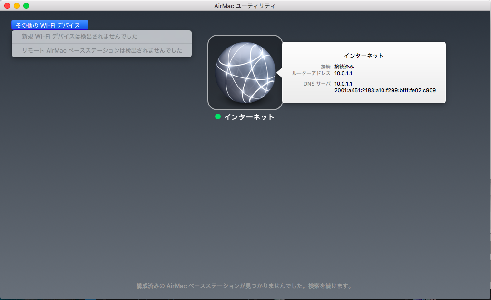Select 新規 Wi-Fi デバイスは検出されませんでした entry

pos(102,37)
